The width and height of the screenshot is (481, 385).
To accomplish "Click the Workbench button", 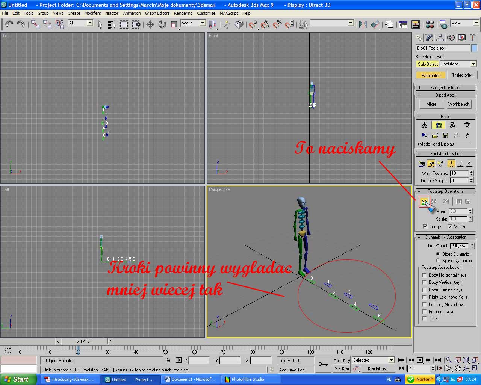I will pos(459,104).
